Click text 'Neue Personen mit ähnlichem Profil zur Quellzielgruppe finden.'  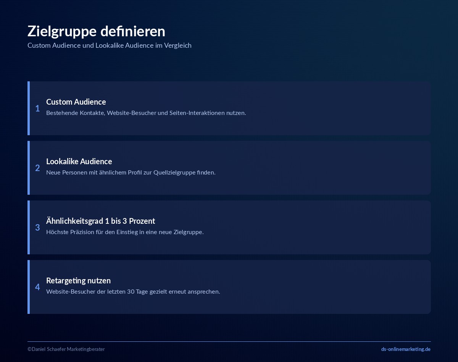131,173
